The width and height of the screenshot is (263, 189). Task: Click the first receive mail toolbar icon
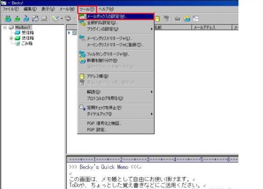(7, 19)
